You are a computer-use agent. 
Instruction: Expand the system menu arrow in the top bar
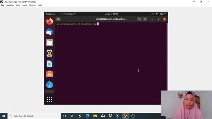165,14
